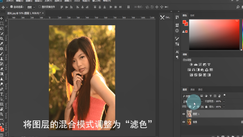The image size is (243, 137).
Task: Select the Hand tool
Action: tap(2, 109)
